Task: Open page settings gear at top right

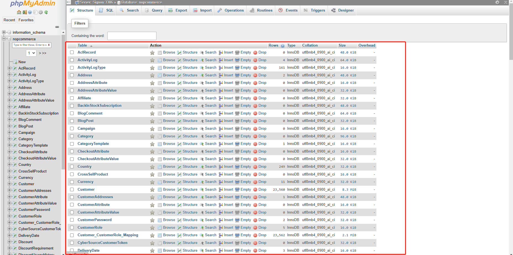Action: point(497,2)
